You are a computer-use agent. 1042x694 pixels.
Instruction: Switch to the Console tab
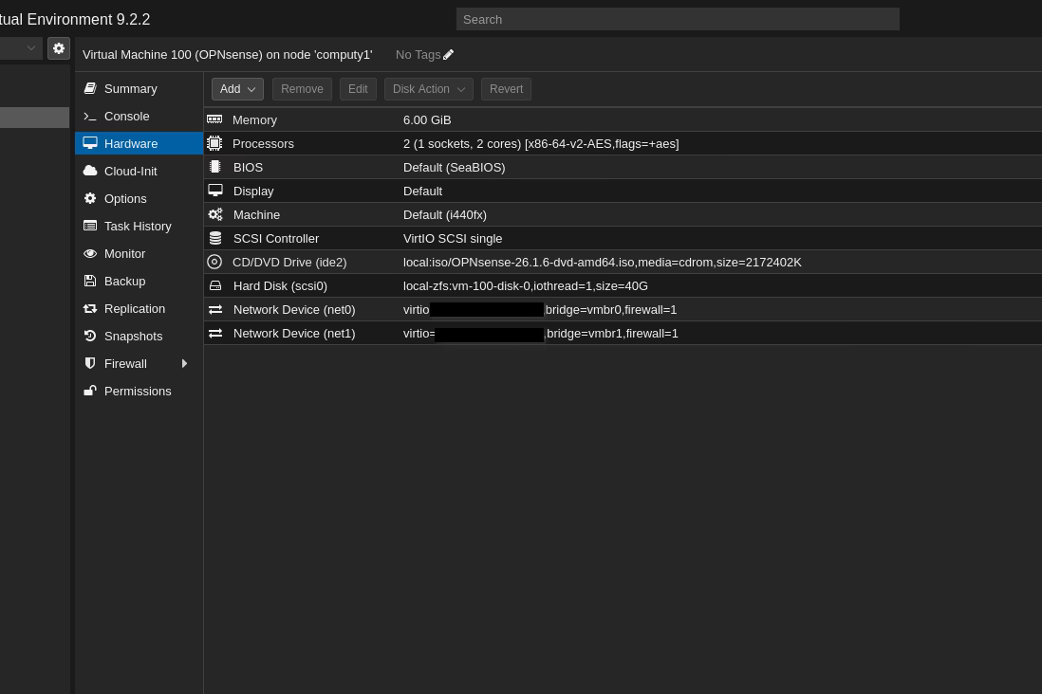click(x=139, y=117)
